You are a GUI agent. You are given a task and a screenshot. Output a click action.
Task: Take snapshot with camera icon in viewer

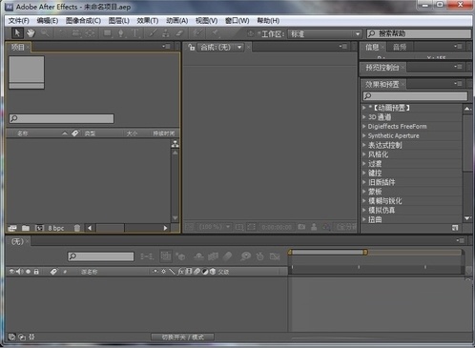[x=301, y=227]
